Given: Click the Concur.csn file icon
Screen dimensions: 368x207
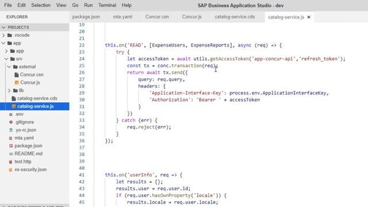Looking at the screenshot, I should pyautogui.click(x=17, y=75).
